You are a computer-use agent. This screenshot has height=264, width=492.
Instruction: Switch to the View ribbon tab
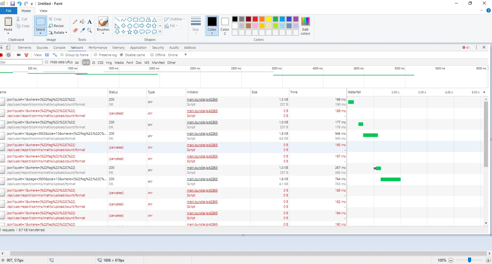[x=43, y=11]
